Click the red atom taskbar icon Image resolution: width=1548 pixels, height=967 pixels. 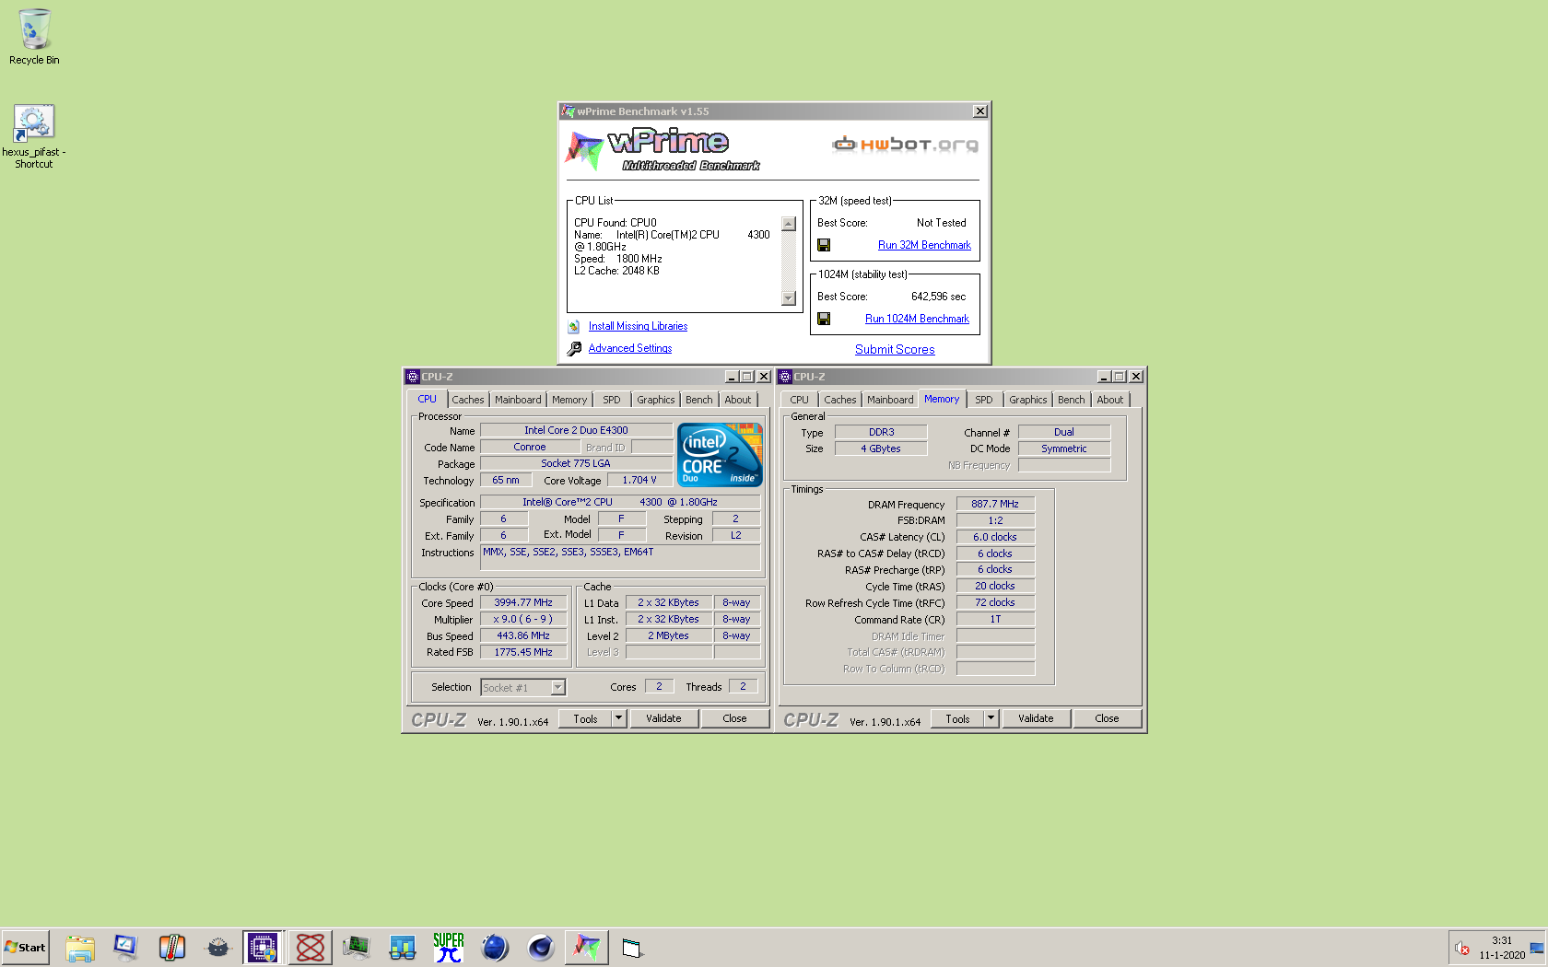coord(311,948)
